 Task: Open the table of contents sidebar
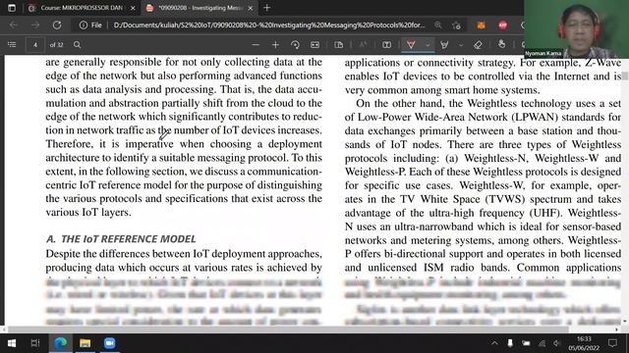12,45
